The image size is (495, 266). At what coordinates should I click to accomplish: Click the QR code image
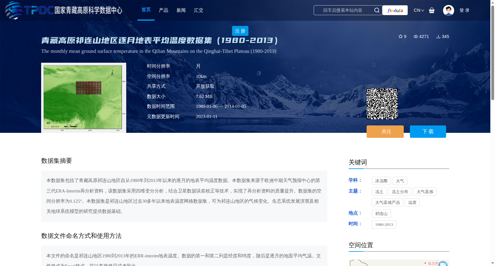pyautogui.click(x=382, y=104)
